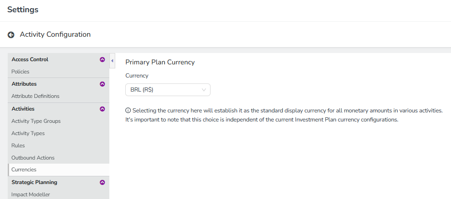
Task: Open the Policies menu item
Action: (20, 72)
